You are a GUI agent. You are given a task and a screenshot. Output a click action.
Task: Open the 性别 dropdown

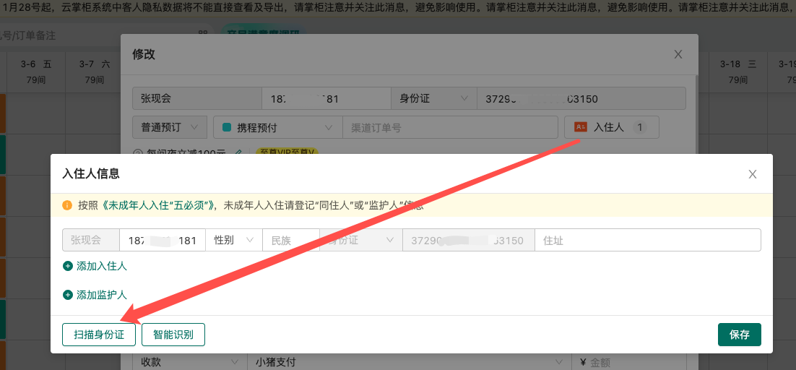pyautogui.click(x=233, y=240)
